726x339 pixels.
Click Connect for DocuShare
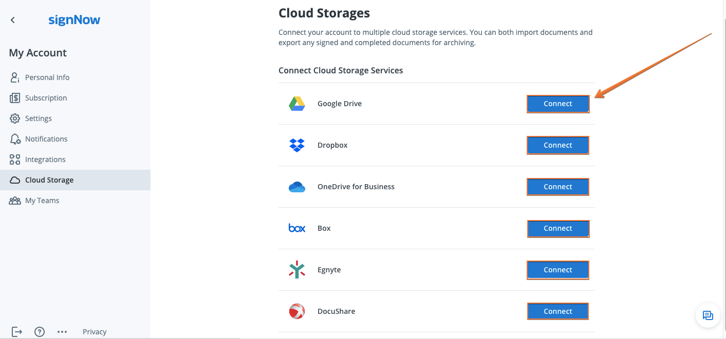coord(557,311)
